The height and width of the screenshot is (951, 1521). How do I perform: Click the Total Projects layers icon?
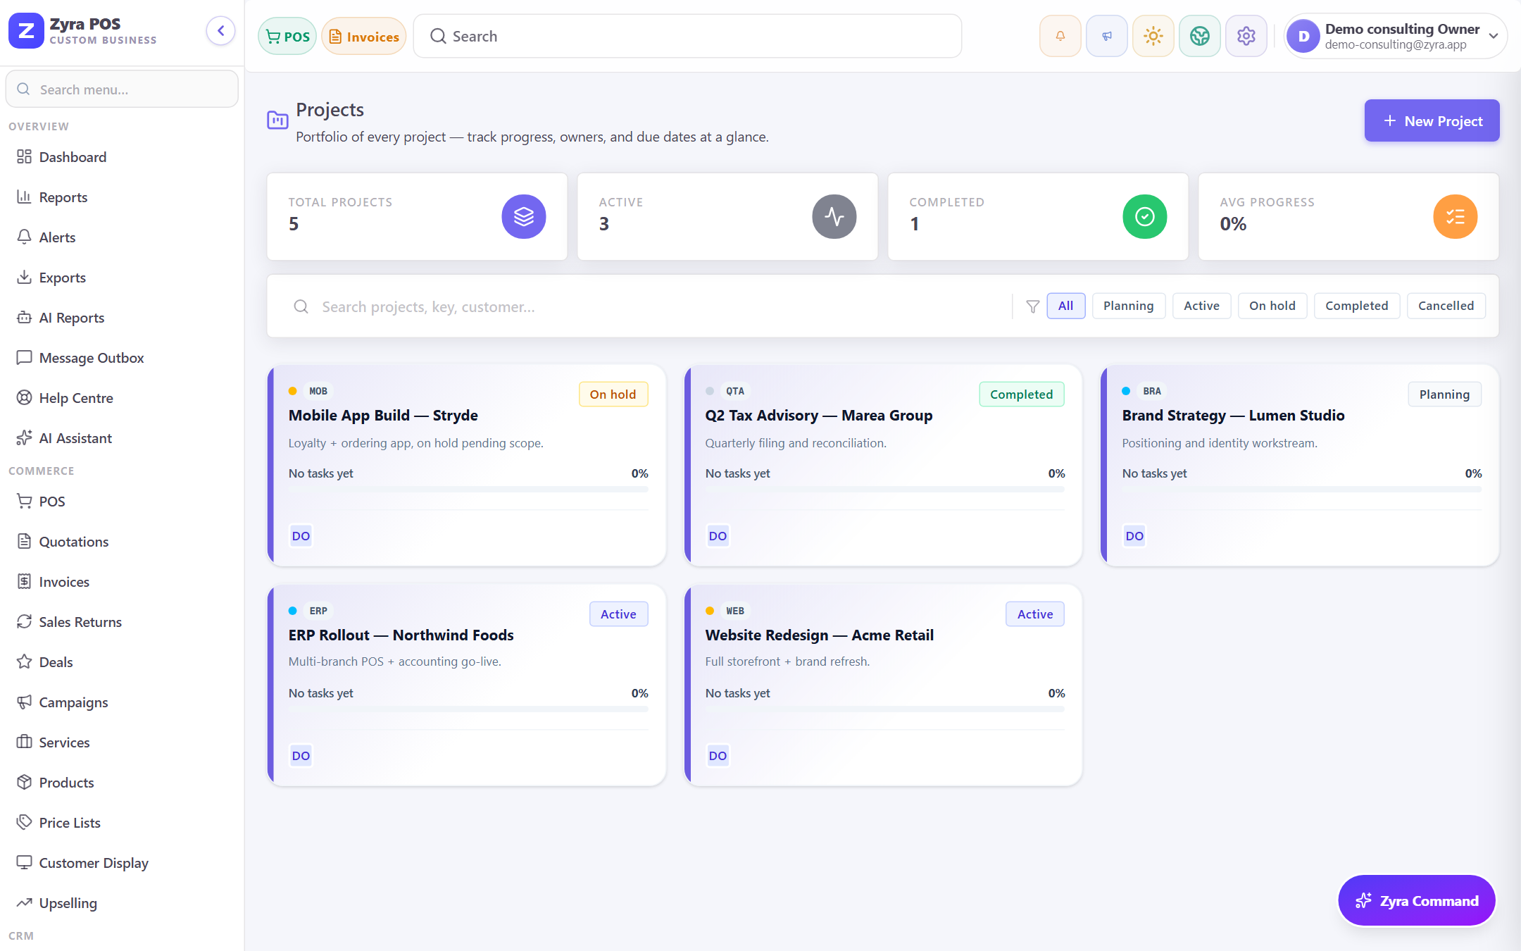click(523, 216)
